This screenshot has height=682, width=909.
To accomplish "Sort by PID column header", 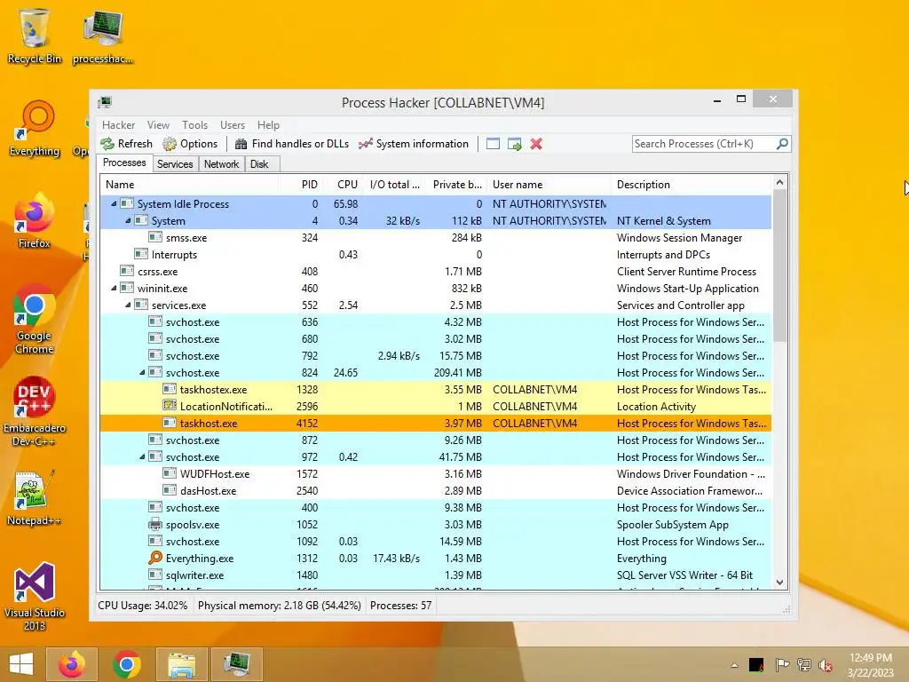I will coord(300,185).
